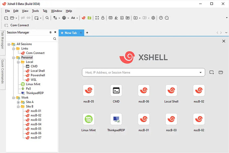The image size is (229, 153).
Task: Click the lock screen toolbar icon
Action: (103, 18)
